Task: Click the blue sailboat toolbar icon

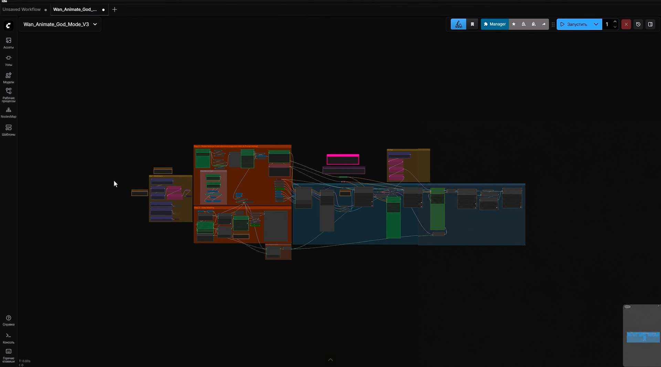Action: (x=459, y=24)
